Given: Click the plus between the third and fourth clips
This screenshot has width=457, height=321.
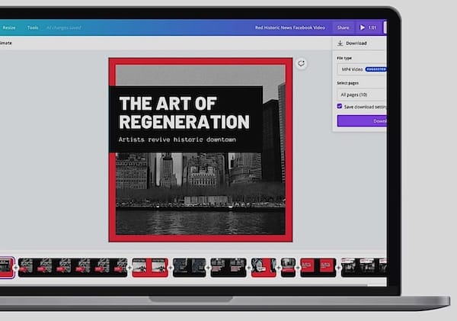Looking at the screenshot, I should (171, 268).
